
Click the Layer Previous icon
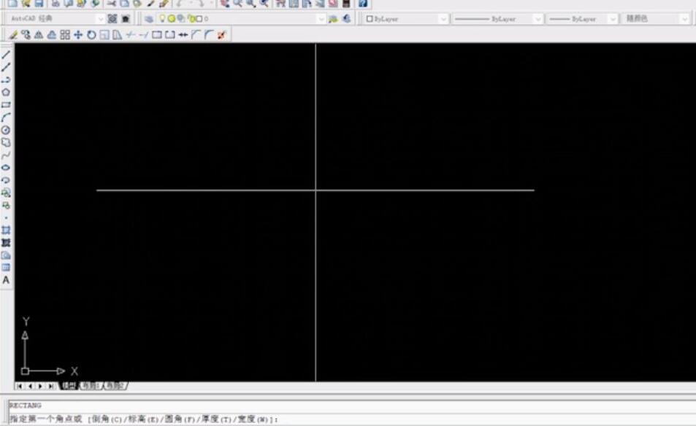(347, 19)
